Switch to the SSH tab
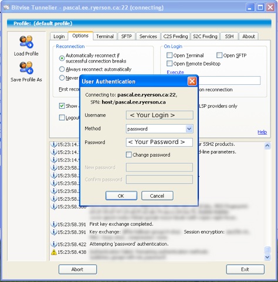 (x=229, y=36)
